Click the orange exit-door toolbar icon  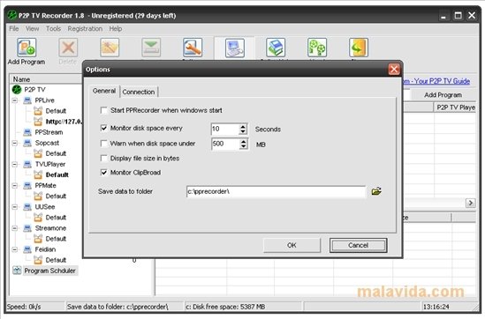359,48
